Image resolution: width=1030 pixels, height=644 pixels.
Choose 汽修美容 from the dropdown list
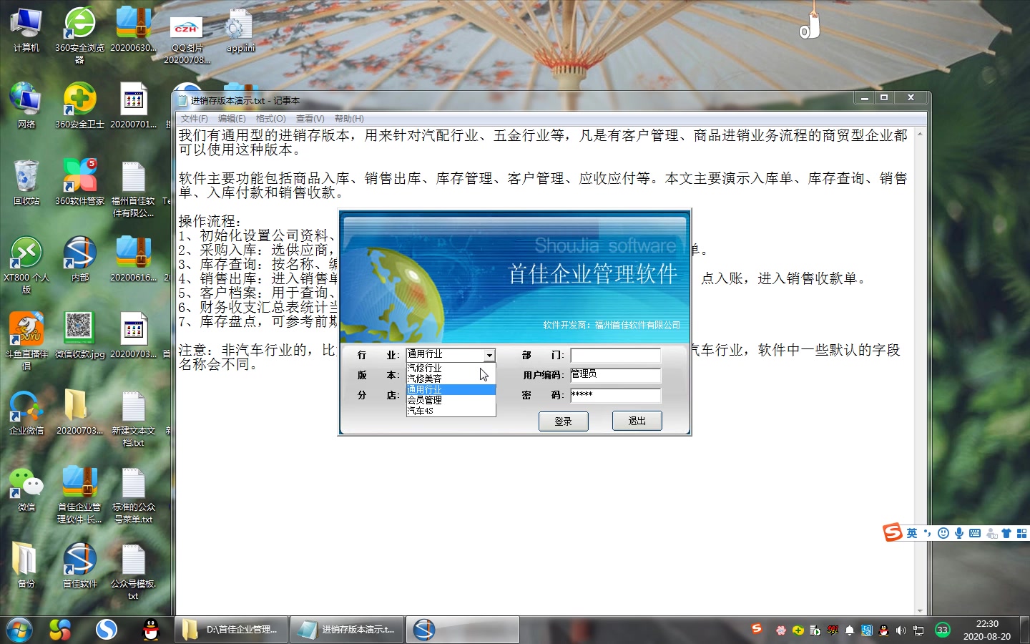pos(451,379)
